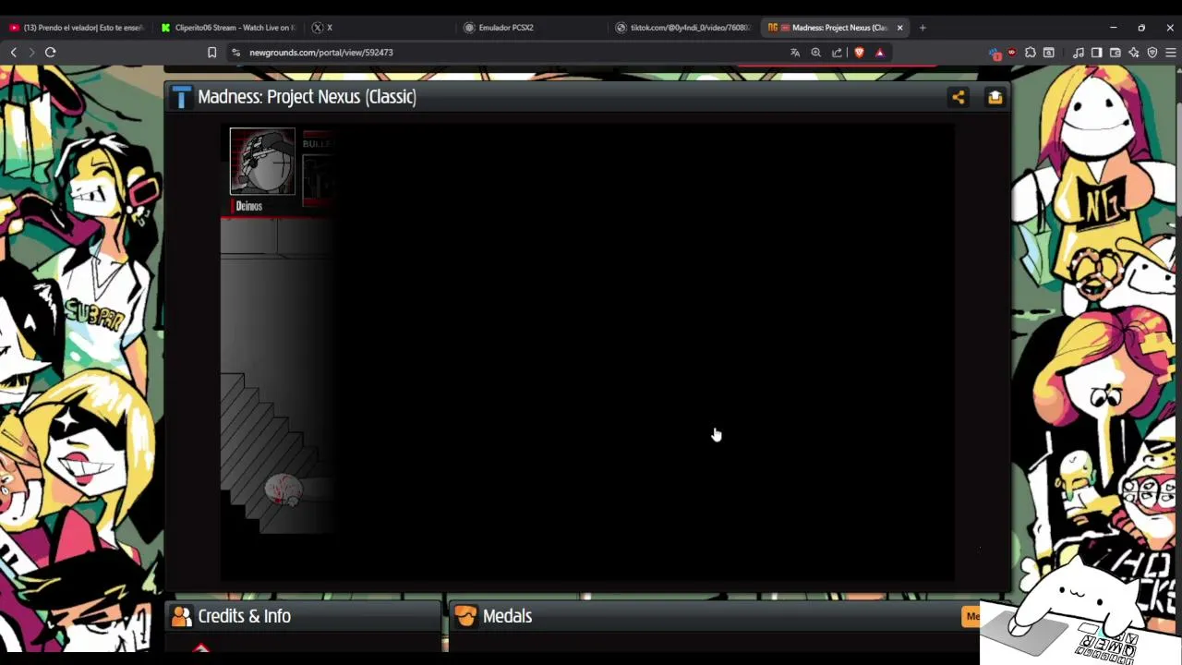
Task: Click the share page icon in address bar
Action: pyautogui.click(x=838, y=53)
